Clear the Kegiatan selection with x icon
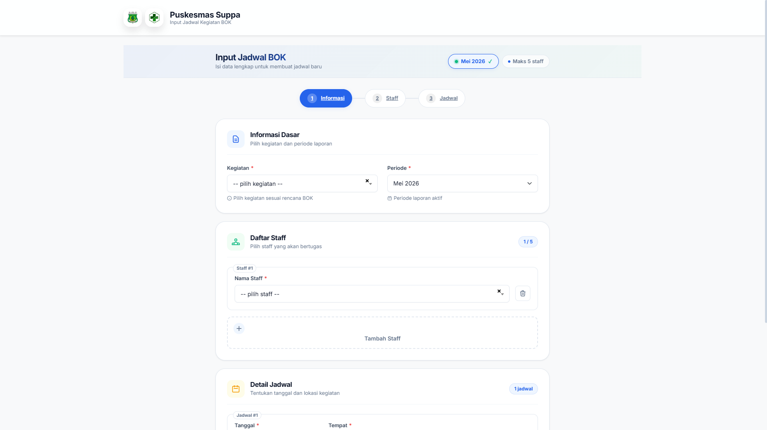The width and height of the screenshot is (767, 430). tap(367, 181)
